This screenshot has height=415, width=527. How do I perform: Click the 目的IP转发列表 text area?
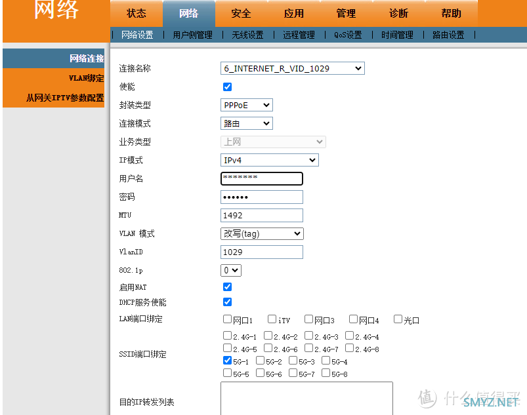point(306,399)
